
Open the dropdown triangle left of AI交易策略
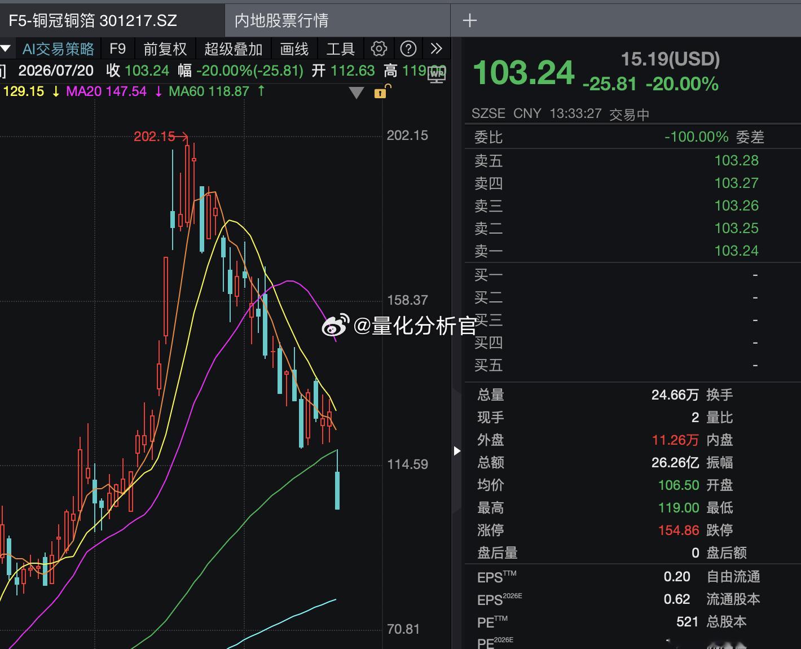point(5,49)
